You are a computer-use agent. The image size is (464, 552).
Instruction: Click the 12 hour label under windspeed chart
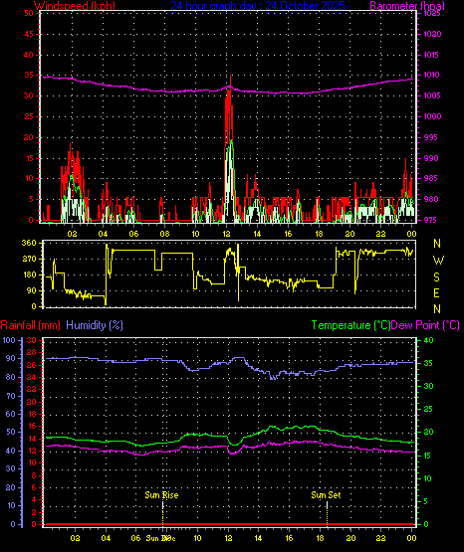226,234
